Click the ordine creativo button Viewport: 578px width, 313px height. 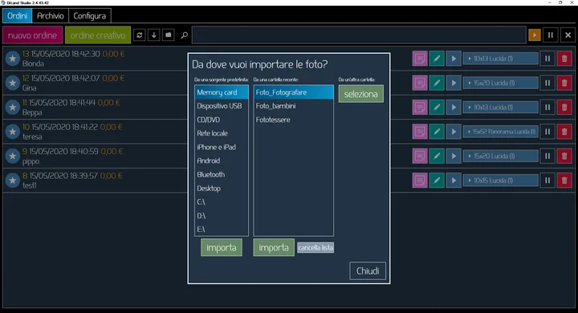pyautogui.click(x=98, y=35)
